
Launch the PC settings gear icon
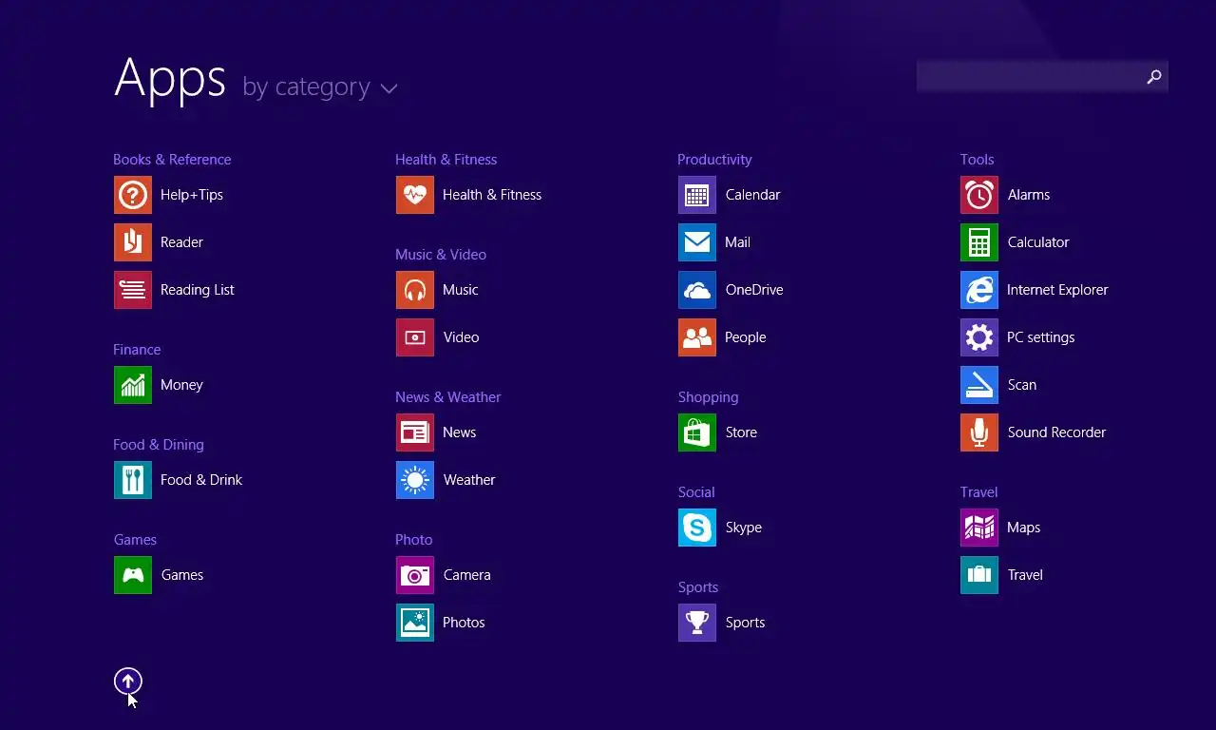click(x=979, y=337)
